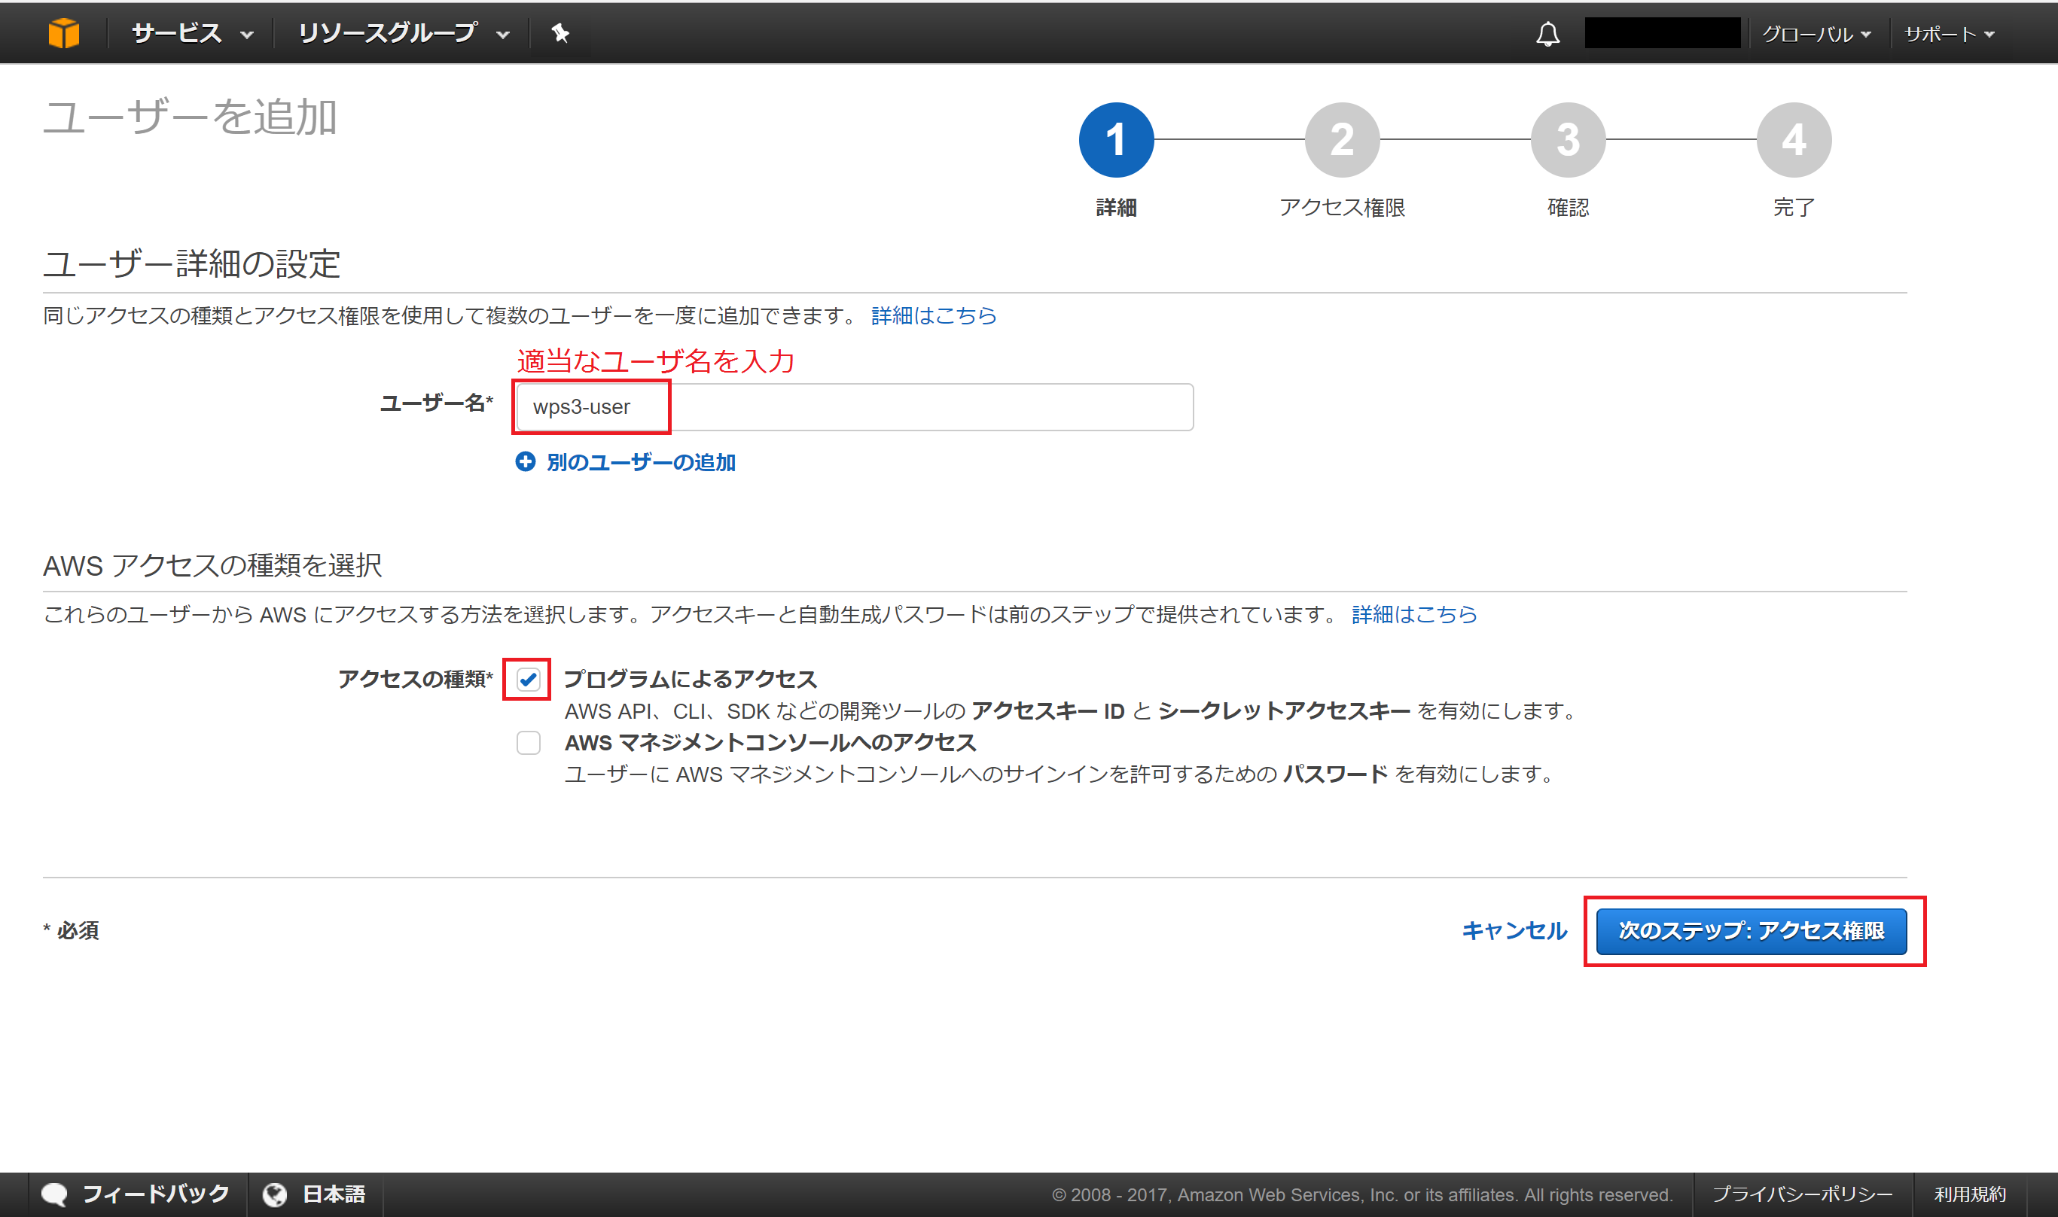The height and width of the screenshot is (1217, 2058).
Task: Open フィードバック in footer
Action: (156, 1194)
